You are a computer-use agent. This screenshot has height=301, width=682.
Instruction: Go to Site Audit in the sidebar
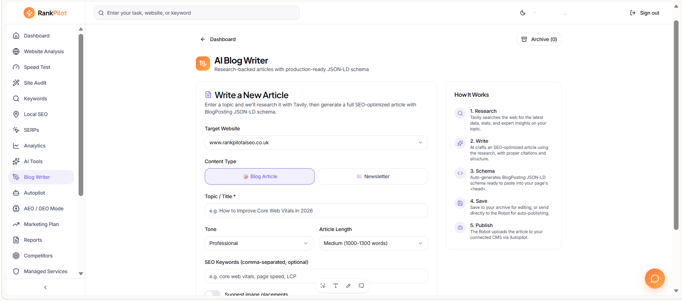(x=41, y=83)
